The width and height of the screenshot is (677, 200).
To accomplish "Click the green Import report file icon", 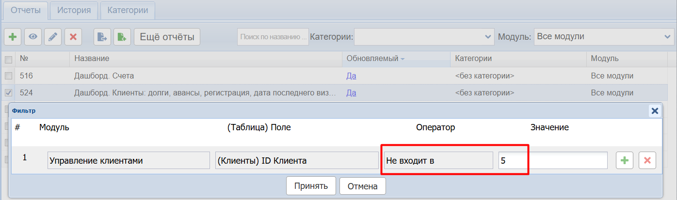I will coord(122,37).
